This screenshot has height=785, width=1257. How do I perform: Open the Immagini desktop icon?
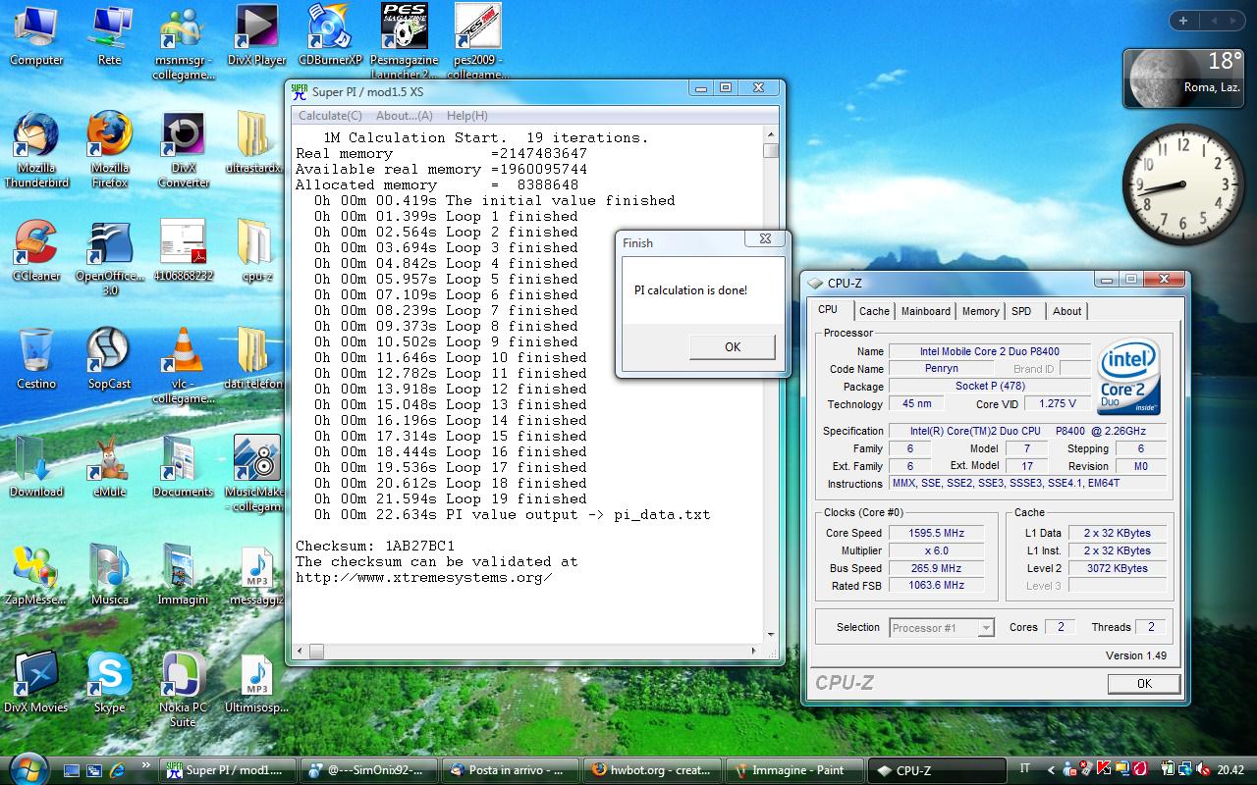184,574
